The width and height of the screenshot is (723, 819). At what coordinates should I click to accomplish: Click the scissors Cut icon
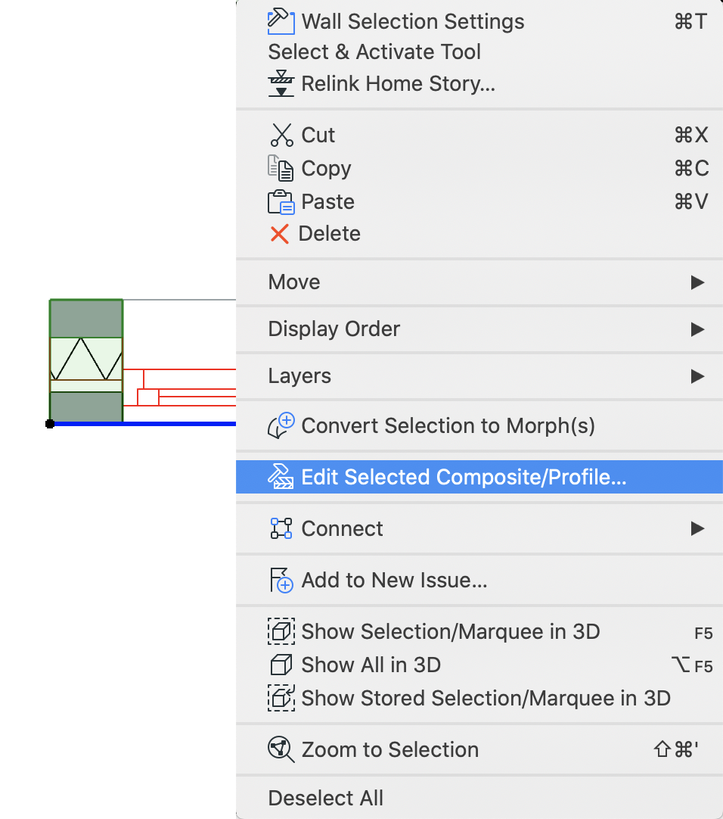click(281, 135)
